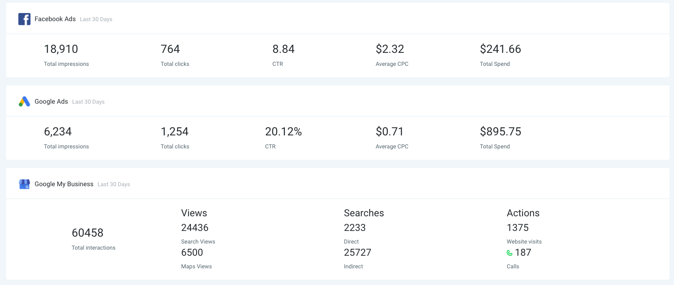Screen dimensions: 674x285
Task: Select Google Ads Last 30 Days range
Action: coord(88,102)
